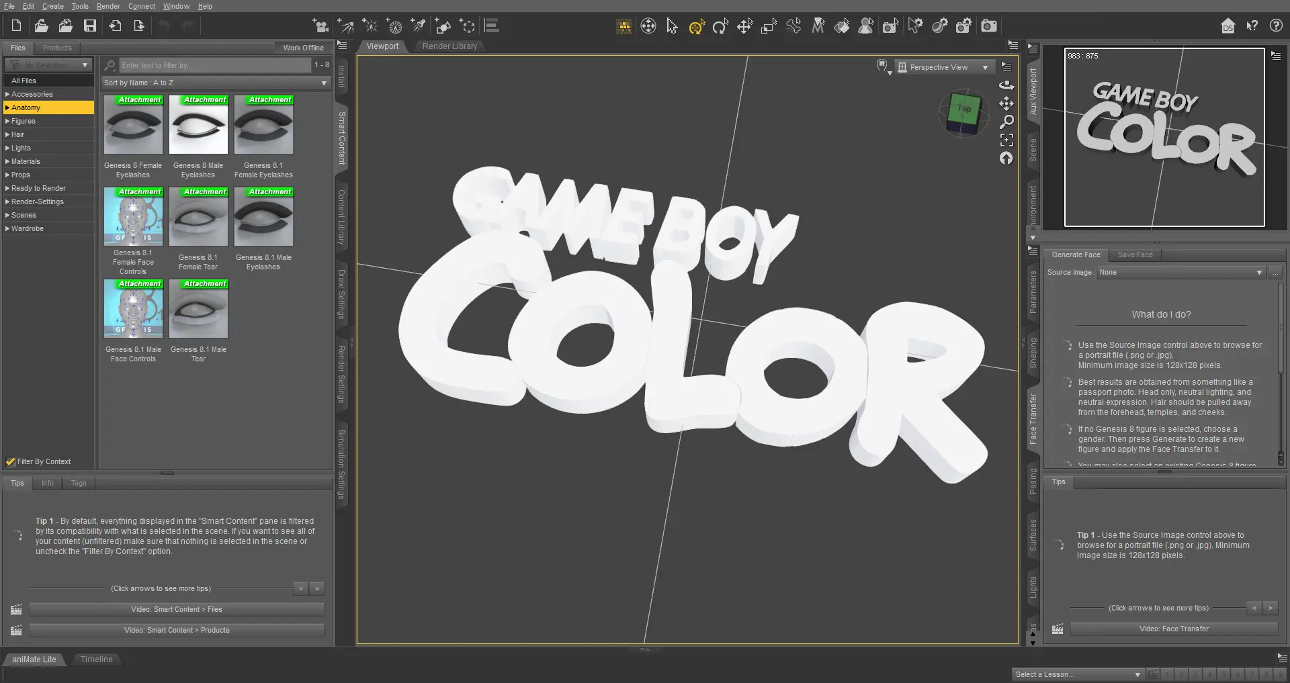Switch to the Render Library tab
Screen dimensions: 1290x683
(x=449, y=46)
